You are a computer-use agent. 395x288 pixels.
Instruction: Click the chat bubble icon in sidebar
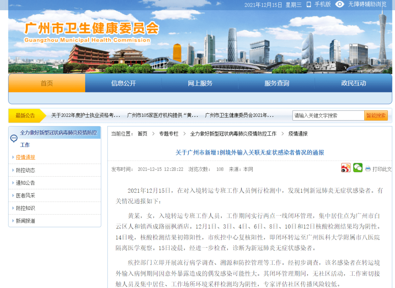[x=14, y=138]
